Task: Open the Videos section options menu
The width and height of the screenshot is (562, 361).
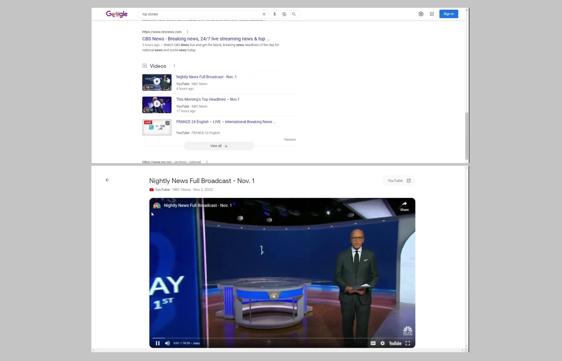Action: point(174,66)
